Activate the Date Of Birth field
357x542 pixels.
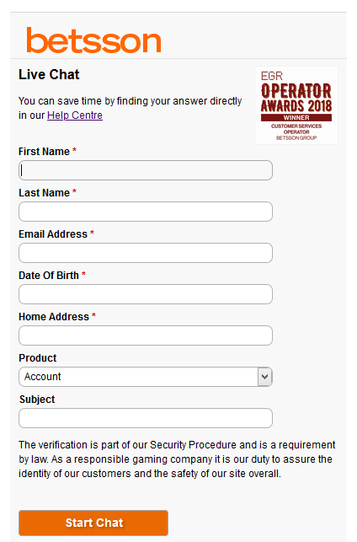[x=146, y=294]
